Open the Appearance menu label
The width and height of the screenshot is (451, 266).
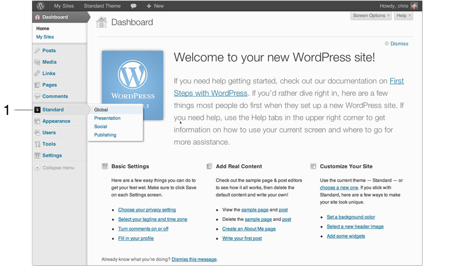[x=56, y=121]
